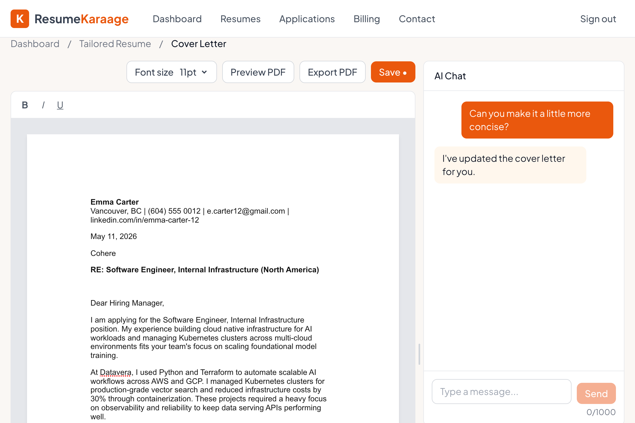Screen dimensions: 635x423
Task: Open the Contact nav item
Action: pyautogui.click(x=417, y=19)
